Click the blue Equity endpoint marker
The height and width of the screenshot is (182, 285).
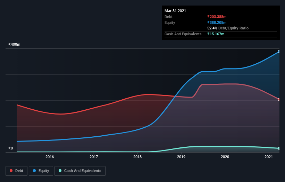[x=279, y=52]
